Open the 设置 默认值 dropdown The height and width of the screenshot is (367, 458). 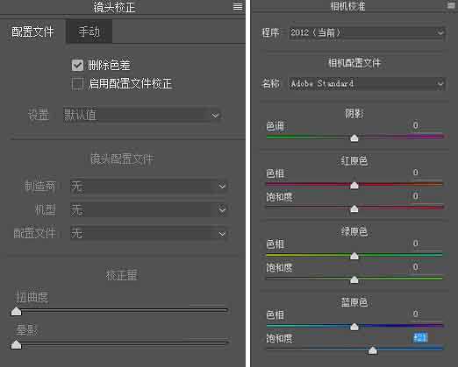[142, 115]
